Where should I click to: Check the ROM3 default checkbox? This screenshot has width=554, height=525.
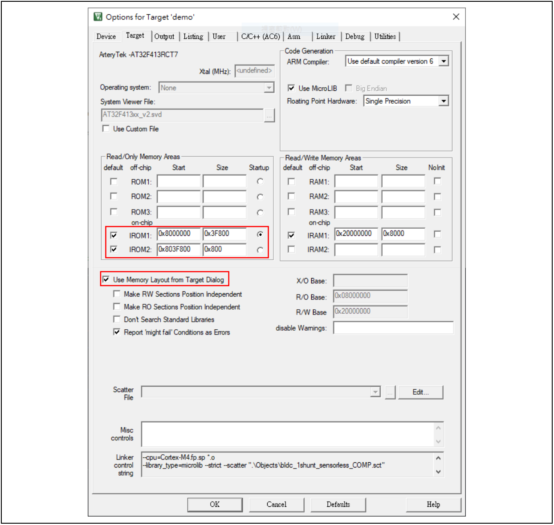click(x=114, y=212)
